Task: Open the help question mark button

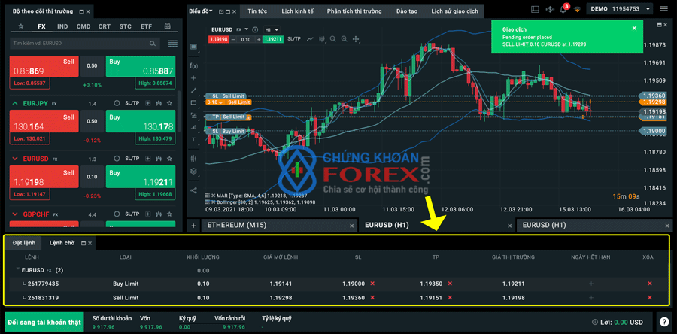Action: coord(663,321)
